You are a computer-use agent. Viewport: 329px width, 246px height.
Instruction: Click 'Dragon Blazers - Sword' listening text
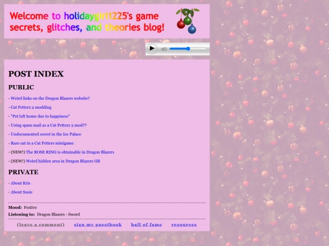(x=58, y=214)
